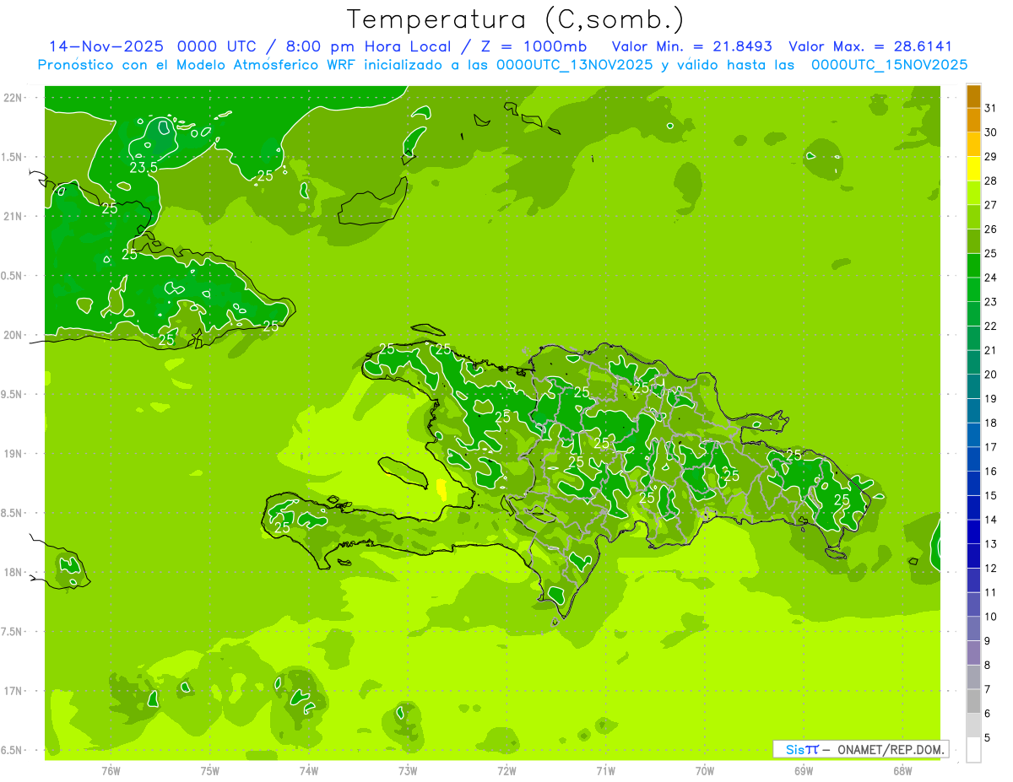Click the '26' colorbar scale label
The image size is (1013, 782).
click(x=991, y=229)
